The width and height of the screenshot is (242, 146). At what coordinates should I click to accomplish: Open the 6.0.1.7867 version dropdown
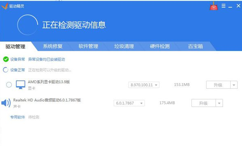(x=129, y=103)
